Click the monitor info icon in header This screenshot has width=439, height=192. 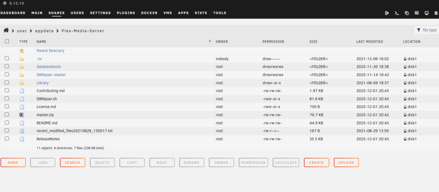tap(427, 13)
